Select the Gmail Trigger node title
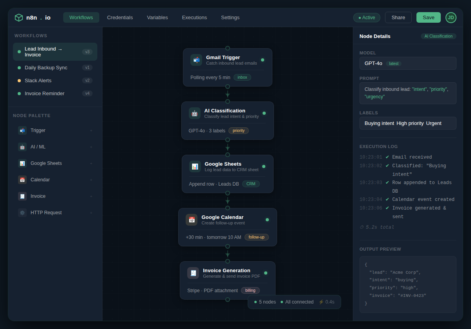Screen dimensions: 471x329 coord(223,57)
